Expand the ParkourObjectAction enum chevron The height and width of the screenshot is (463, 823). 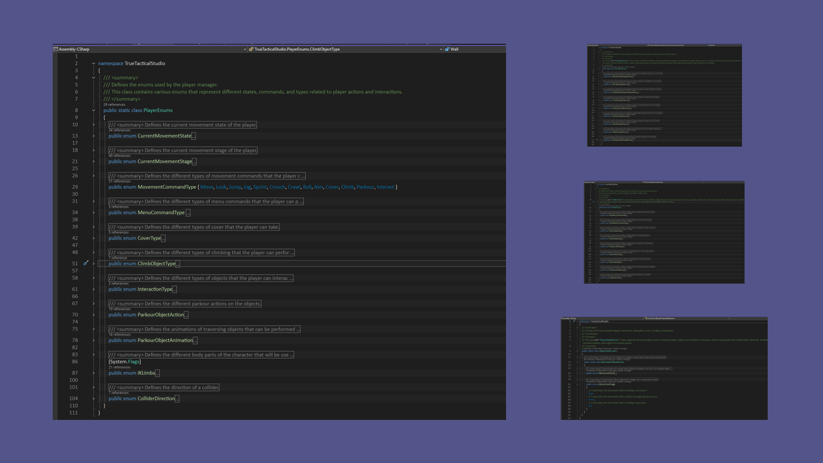(93, 314)
